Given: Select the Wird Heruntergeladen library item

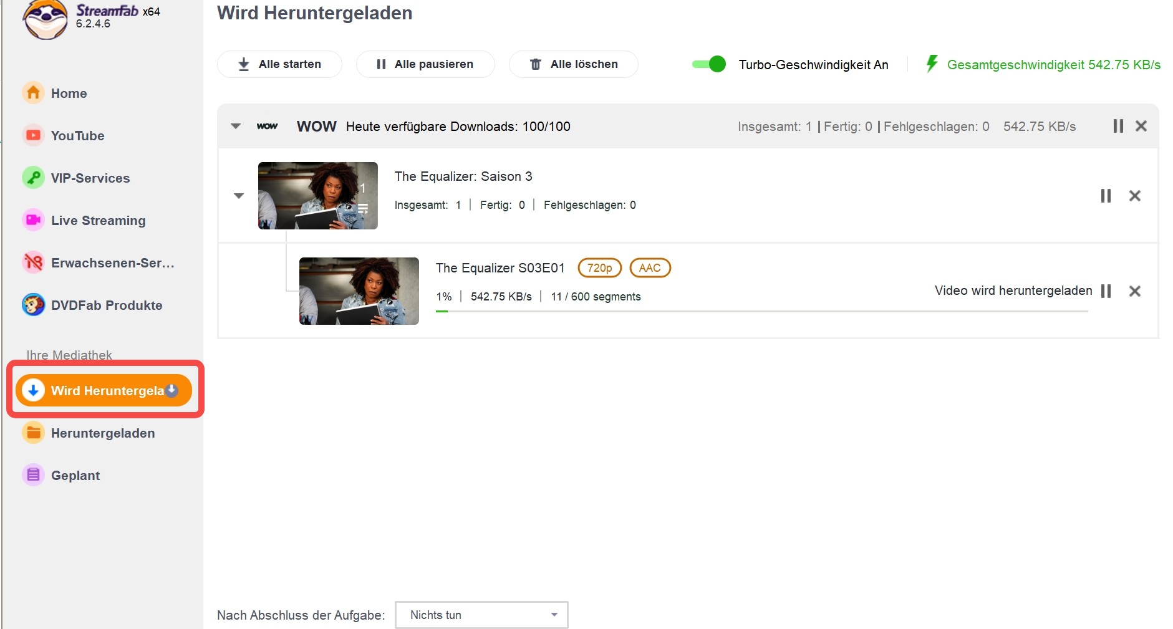Looking at the screenshot, I should point(104,390).
